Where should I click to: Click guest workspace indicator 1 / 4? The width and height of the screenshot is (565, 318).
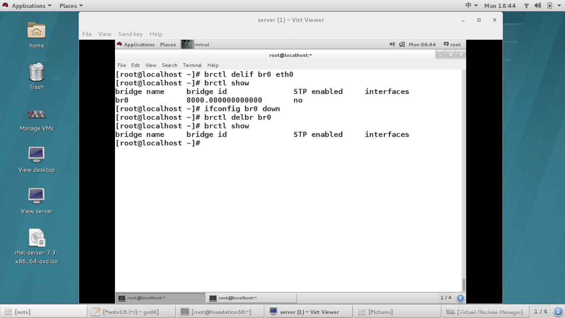point(446,298)
